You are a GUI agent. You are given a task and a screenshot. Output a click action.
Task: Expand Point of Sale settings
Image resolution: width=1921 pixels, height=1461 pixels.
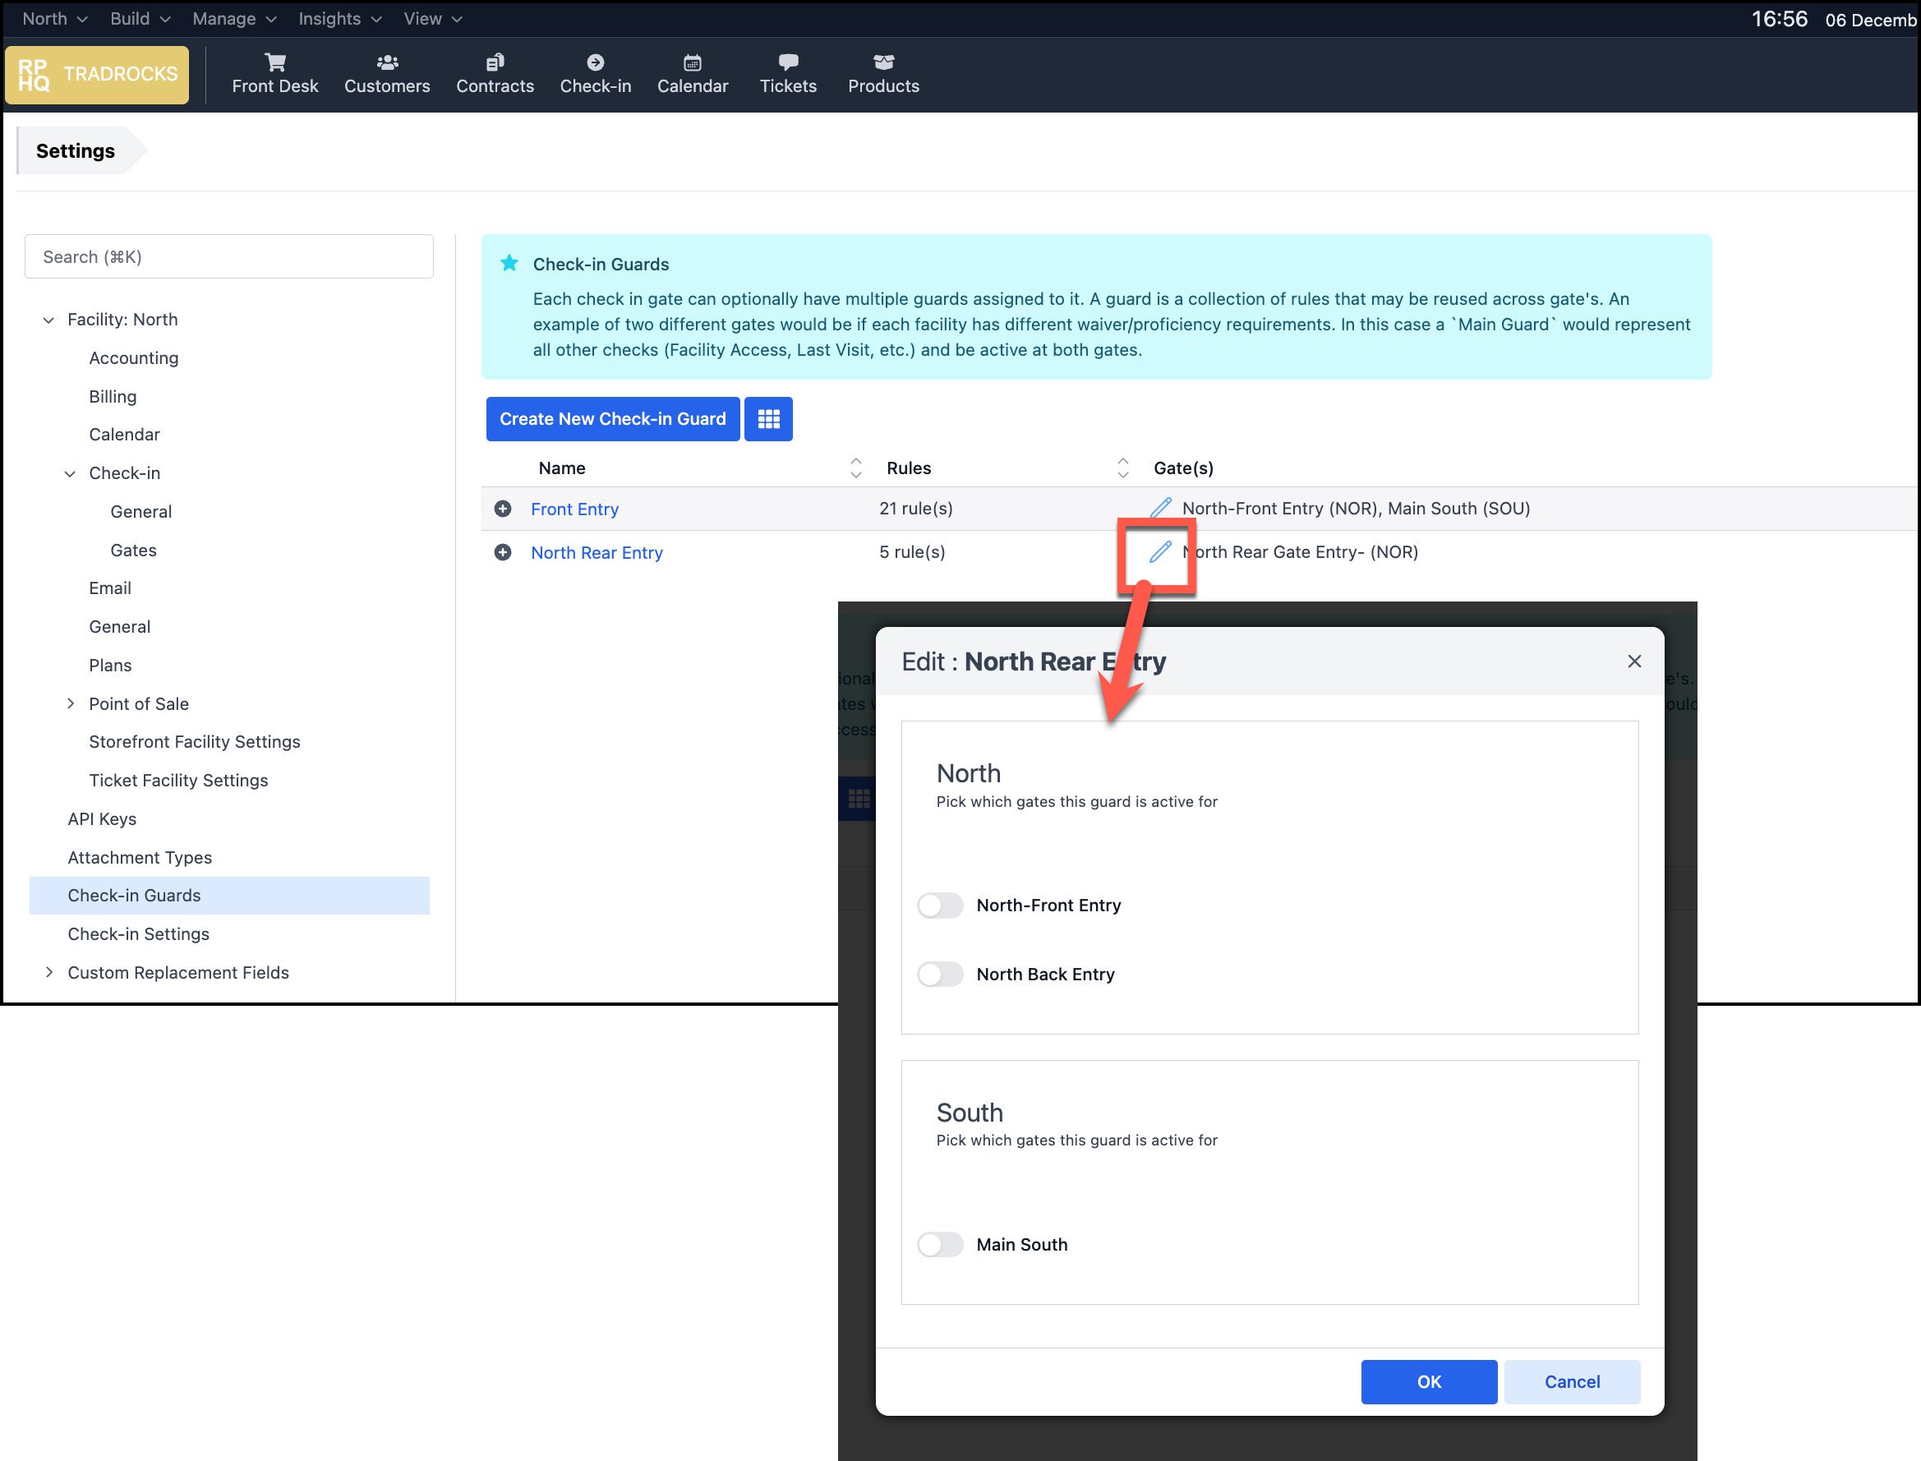click(71, 703)
